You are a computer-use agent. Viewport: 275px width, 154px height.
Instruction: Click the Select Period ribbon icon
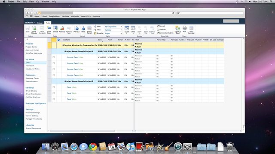click(x=89, y=30)
